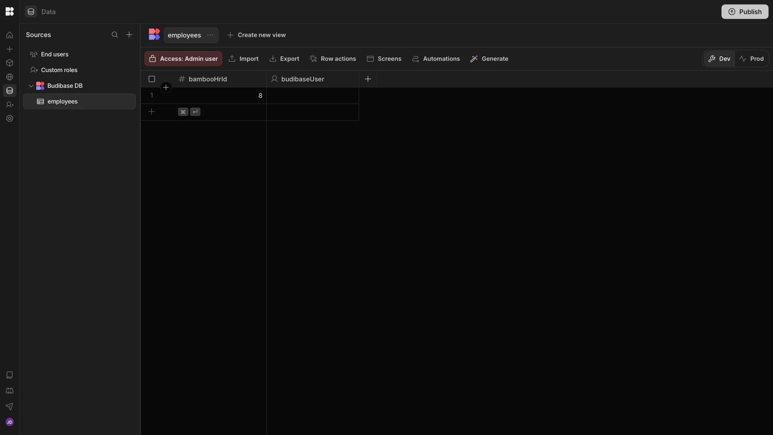Click the Publish button
The image size is (773, 435).
click(744, 12)
